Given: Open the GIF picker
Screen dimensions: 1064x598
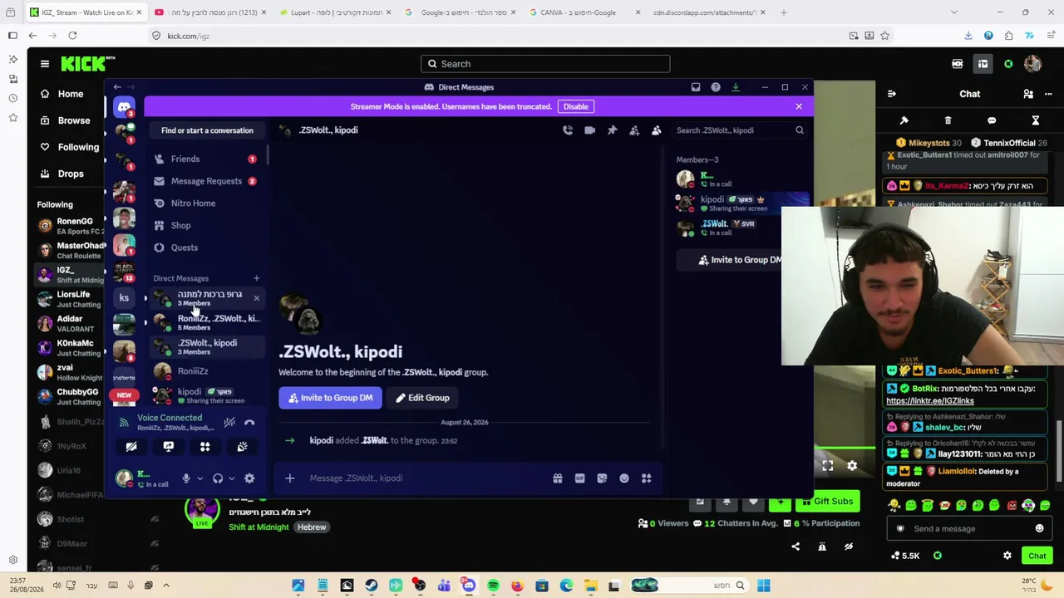Looking at the screenshot, I should coord(579,478).
